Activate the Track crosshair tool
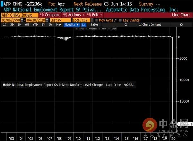Screen dimensions: 193x141 (80, 29)
